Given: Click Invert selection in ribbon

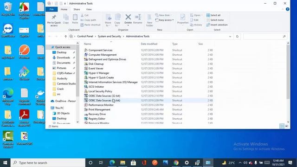Looking at the screenshot, I should tap(217, 25).
